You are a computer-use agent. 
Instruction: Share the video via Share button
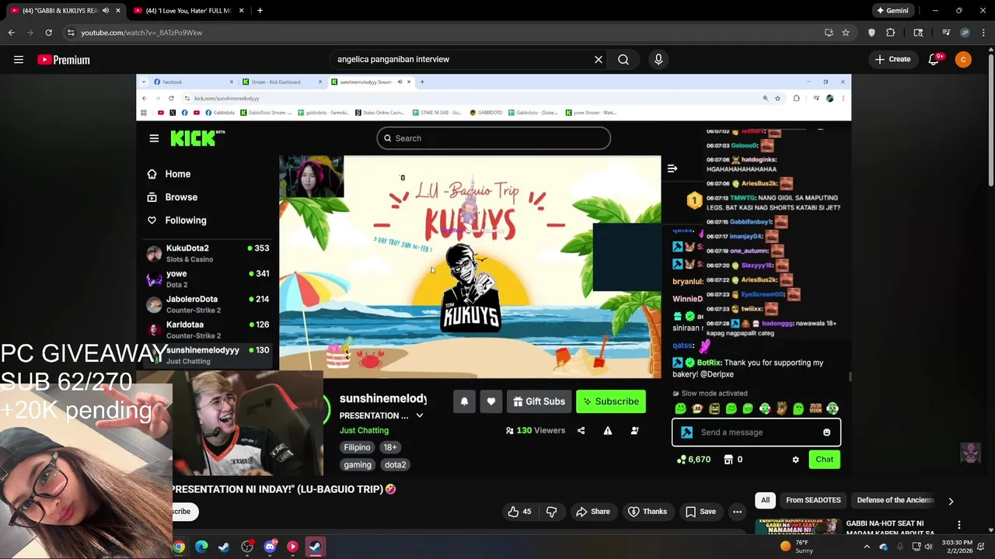pyautogui.click(x=592, y=512)
